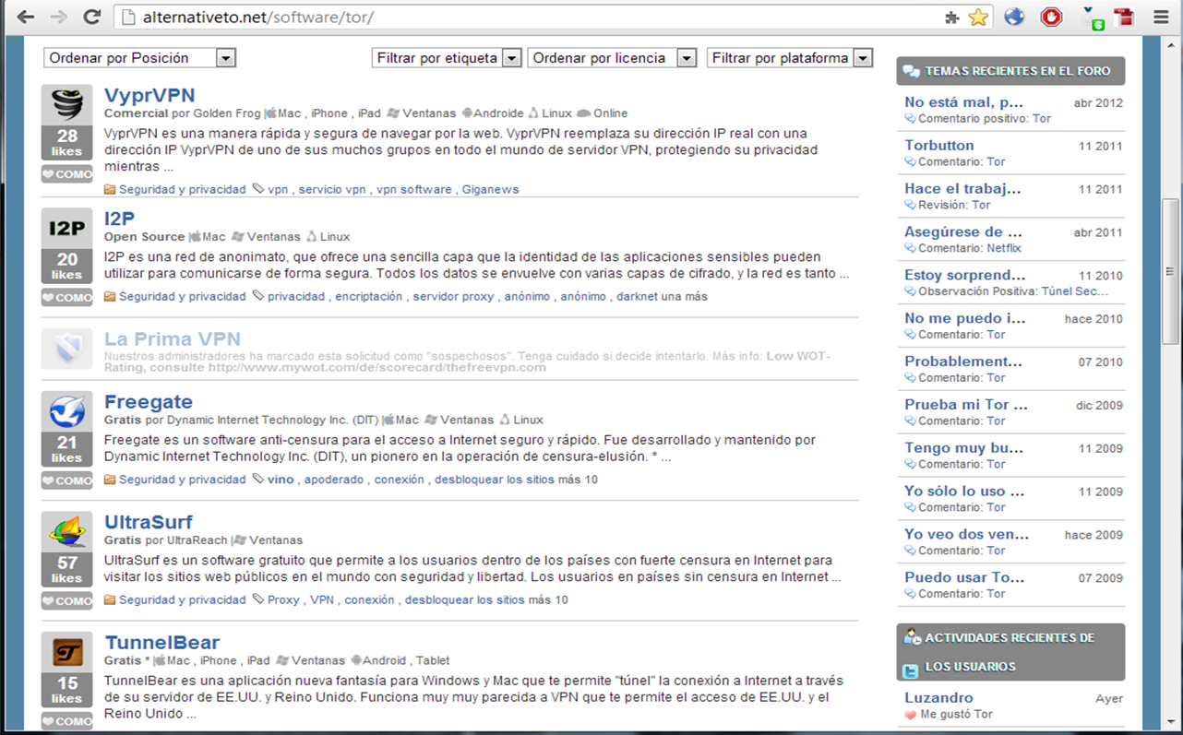Like I2P with its COMO button
Image resolution: width=1183 pixels, height=735 pixels.
[67, 298]
